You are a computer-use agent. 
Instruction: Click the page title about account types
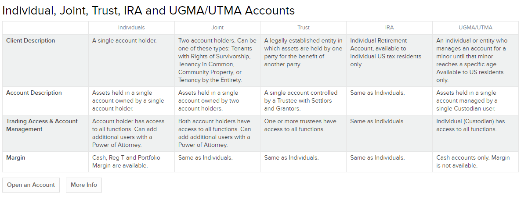point(148,11)
